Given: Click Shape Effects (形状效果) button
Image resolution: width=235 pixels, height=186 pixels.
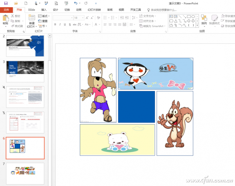Looking at the screenshot, I should [x=228, y=26].
